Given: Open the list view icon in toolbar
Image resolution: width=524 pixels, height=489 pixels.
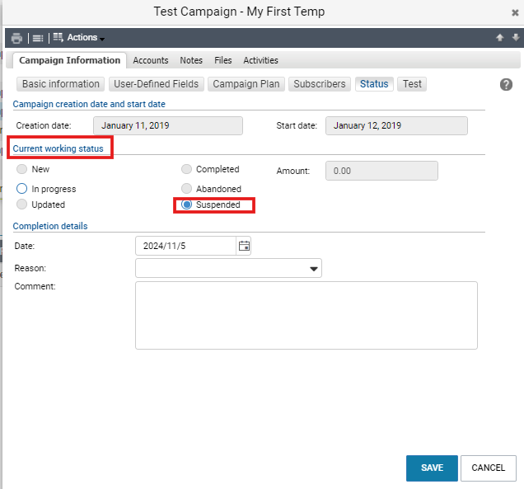Looking at the screenshot, I should 38,38.
